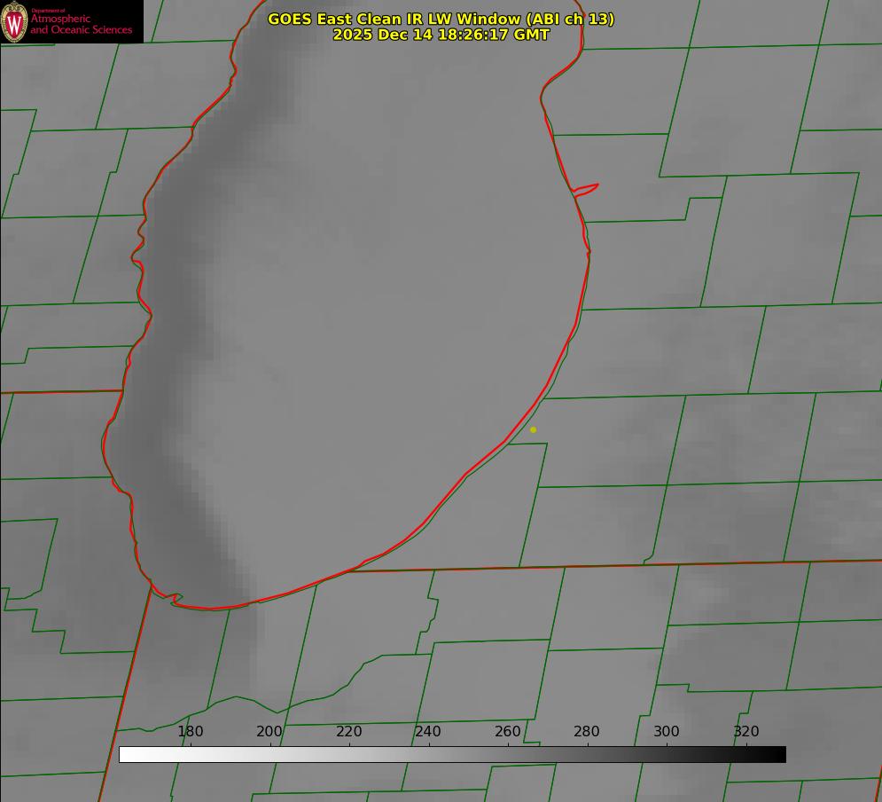Choose the 280 colorbar tick label

click(x=587, y=732)
